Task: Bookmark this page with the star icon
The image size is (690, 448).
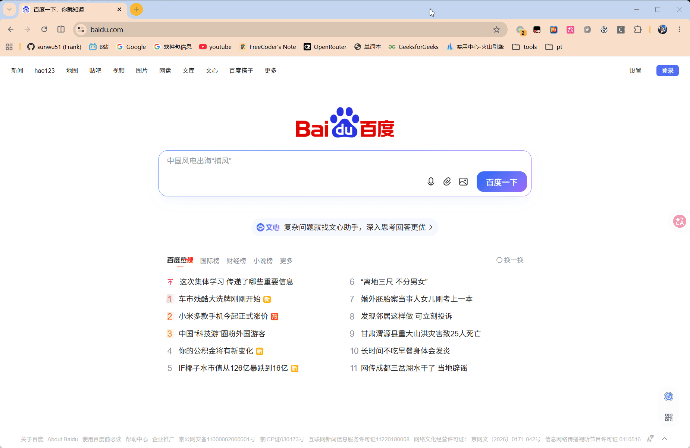Action: pyautogui.click(x=496, y=29)
